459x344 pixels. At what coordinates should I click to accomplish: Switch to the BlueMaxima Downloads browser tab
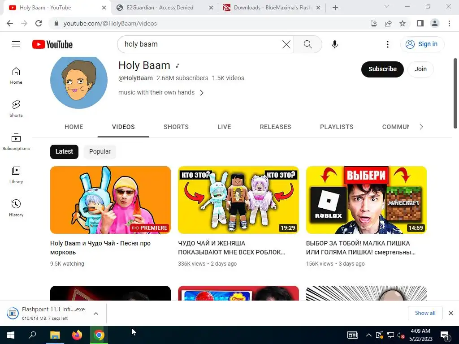(272, 8)
